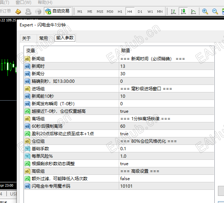Zoom in on the chart

click(205, 11)
